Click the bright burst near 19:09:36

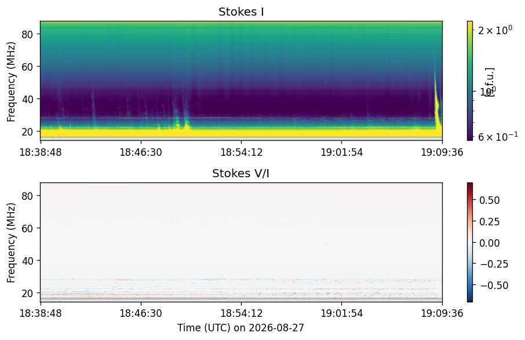pyautogui.click(x=437, y=108)
